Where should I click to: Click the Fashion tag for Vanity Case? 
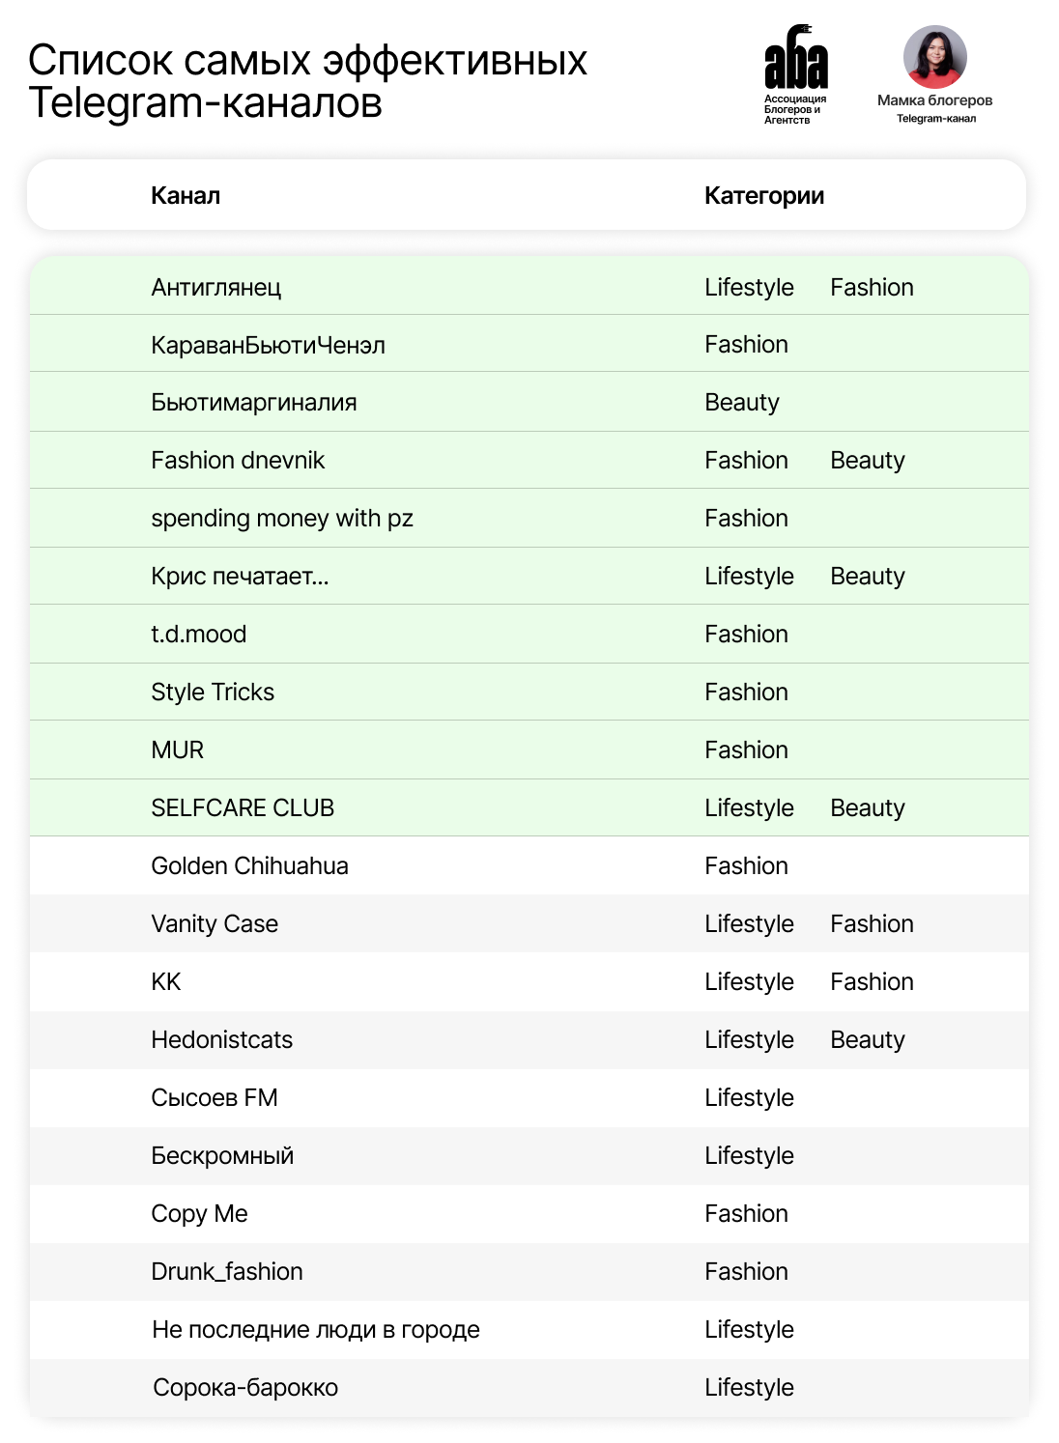[872, 924]
